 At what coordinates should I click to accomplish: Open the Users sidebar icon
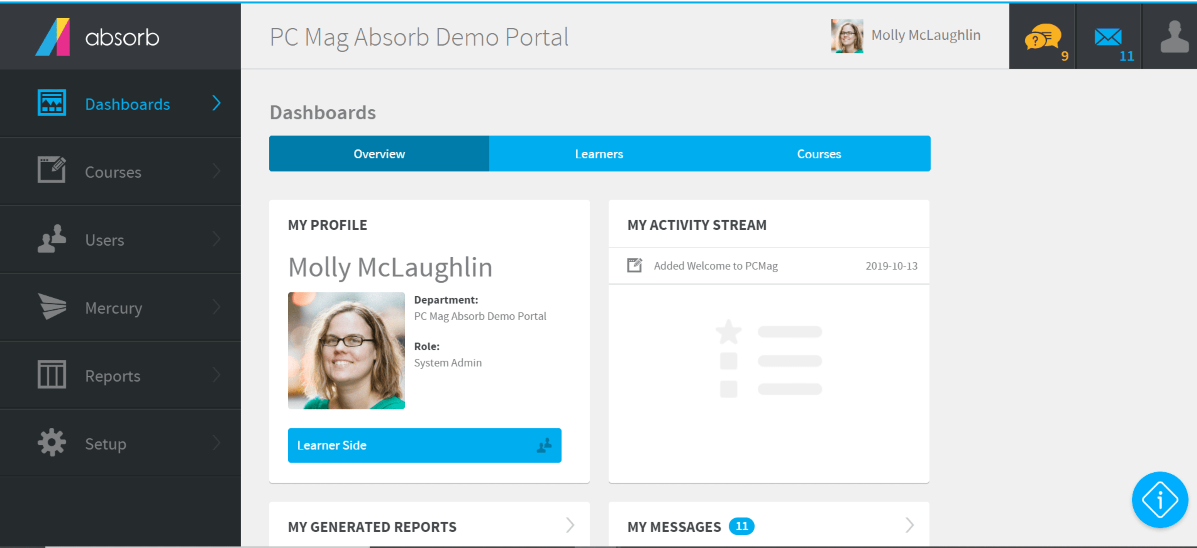[52, 238]
